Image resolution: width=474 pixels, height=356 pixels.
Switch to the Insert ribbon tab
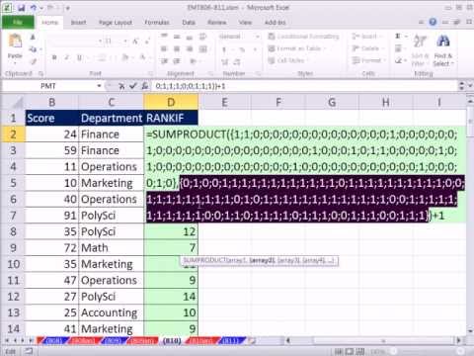(78, 23)
